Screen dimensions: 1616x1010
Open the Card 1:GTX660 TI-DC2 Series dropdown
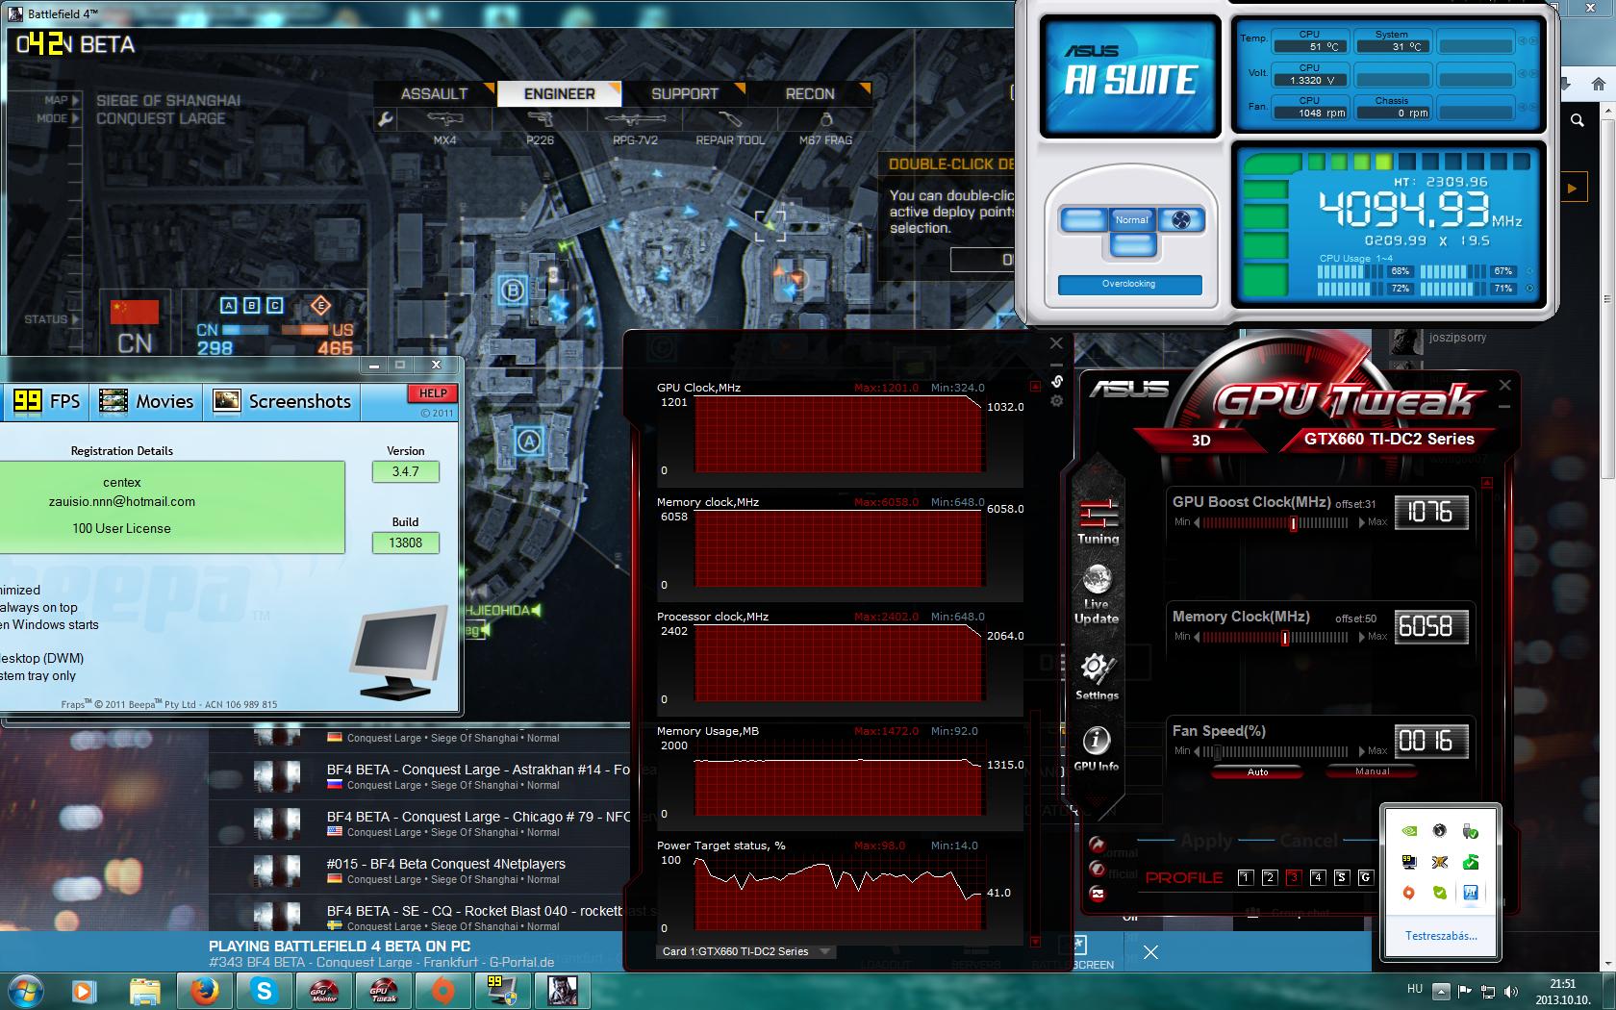pos(745,951)
